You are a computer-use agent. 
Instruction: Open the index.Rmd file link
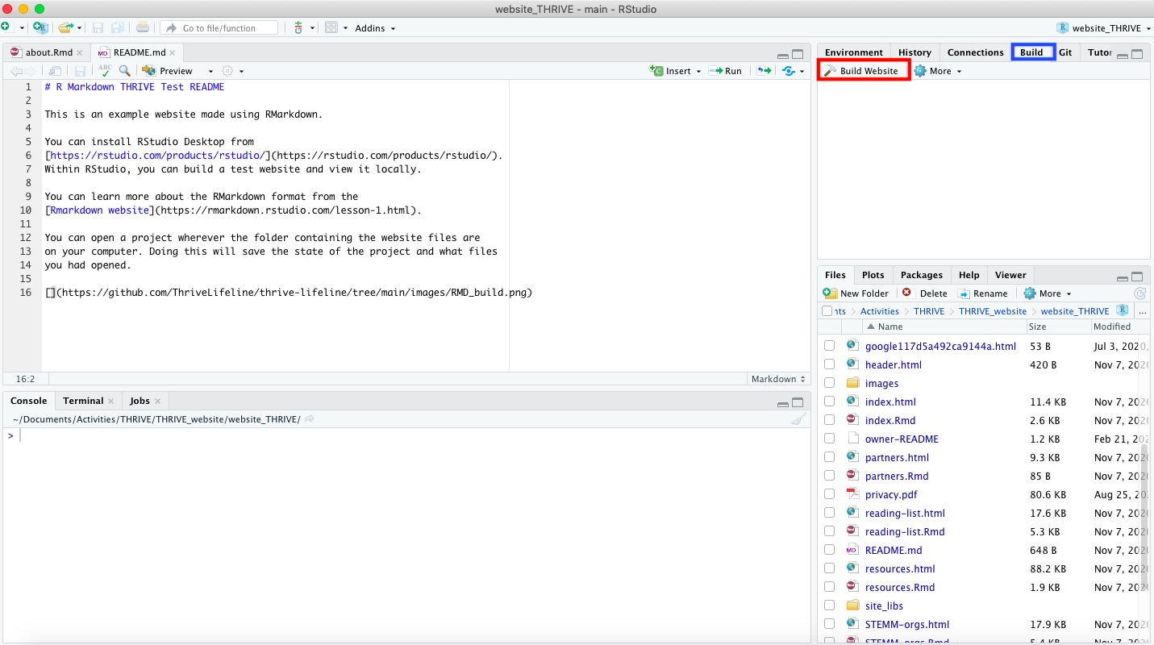click(890, 420)
